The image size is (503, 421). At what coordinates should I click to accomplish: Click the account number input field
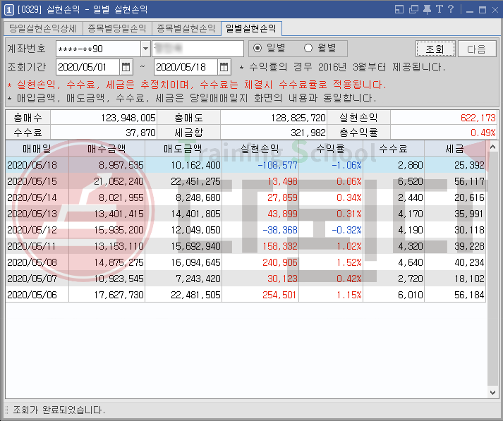[98, 49]
